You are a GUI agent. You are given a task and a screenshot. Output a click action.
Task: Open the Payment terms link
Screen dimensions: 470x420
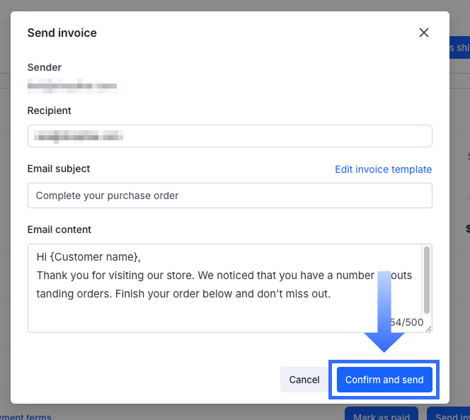coord(25,416)
